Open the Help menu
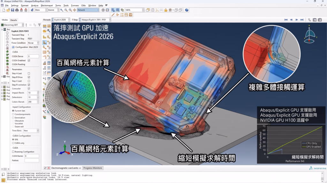 (x=101, y=5)
